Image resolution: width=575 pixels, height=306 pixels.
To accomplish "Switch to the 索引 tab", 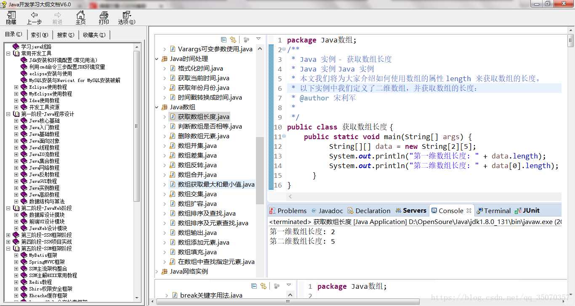I will (40, 35).
